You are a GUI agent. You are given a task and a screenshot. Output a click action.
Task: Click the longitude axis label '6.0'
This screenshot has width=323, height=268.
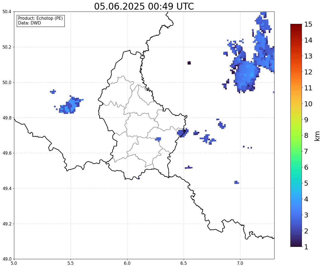pyautogui.click(x=127, y=263)
